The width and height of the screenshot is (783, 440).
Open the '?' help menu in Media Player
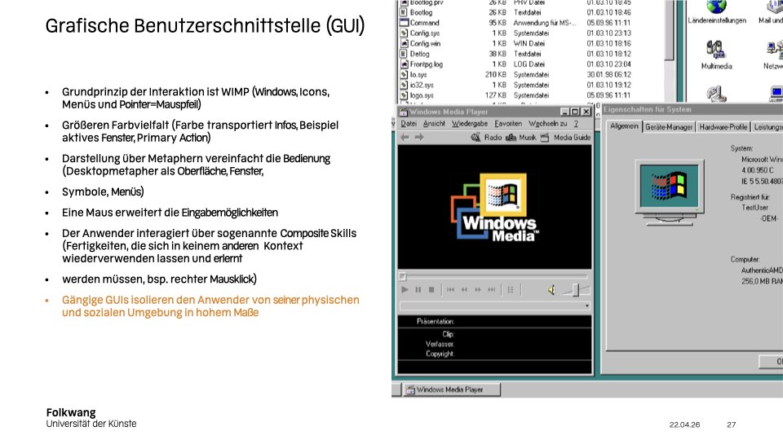click(576, 124)
